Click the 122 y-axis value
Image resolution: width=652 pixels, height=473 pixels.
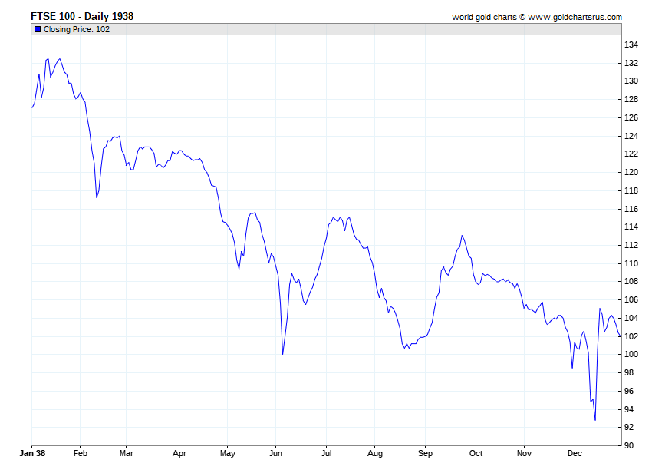click(x=631, y=154)
